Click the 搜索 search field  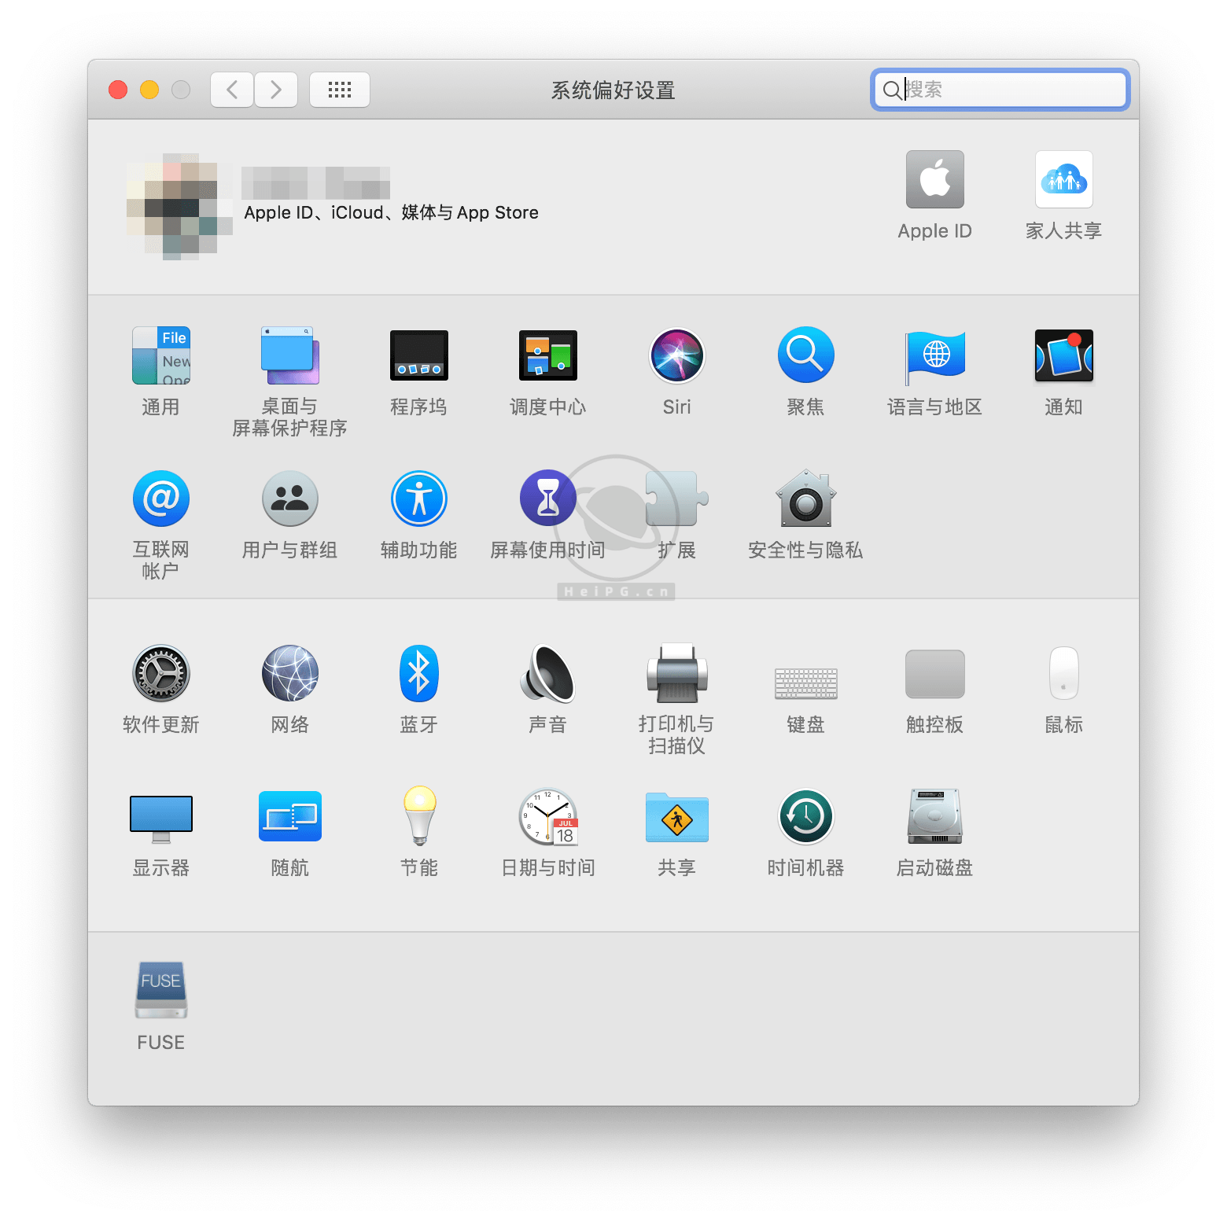[1000, 90]
